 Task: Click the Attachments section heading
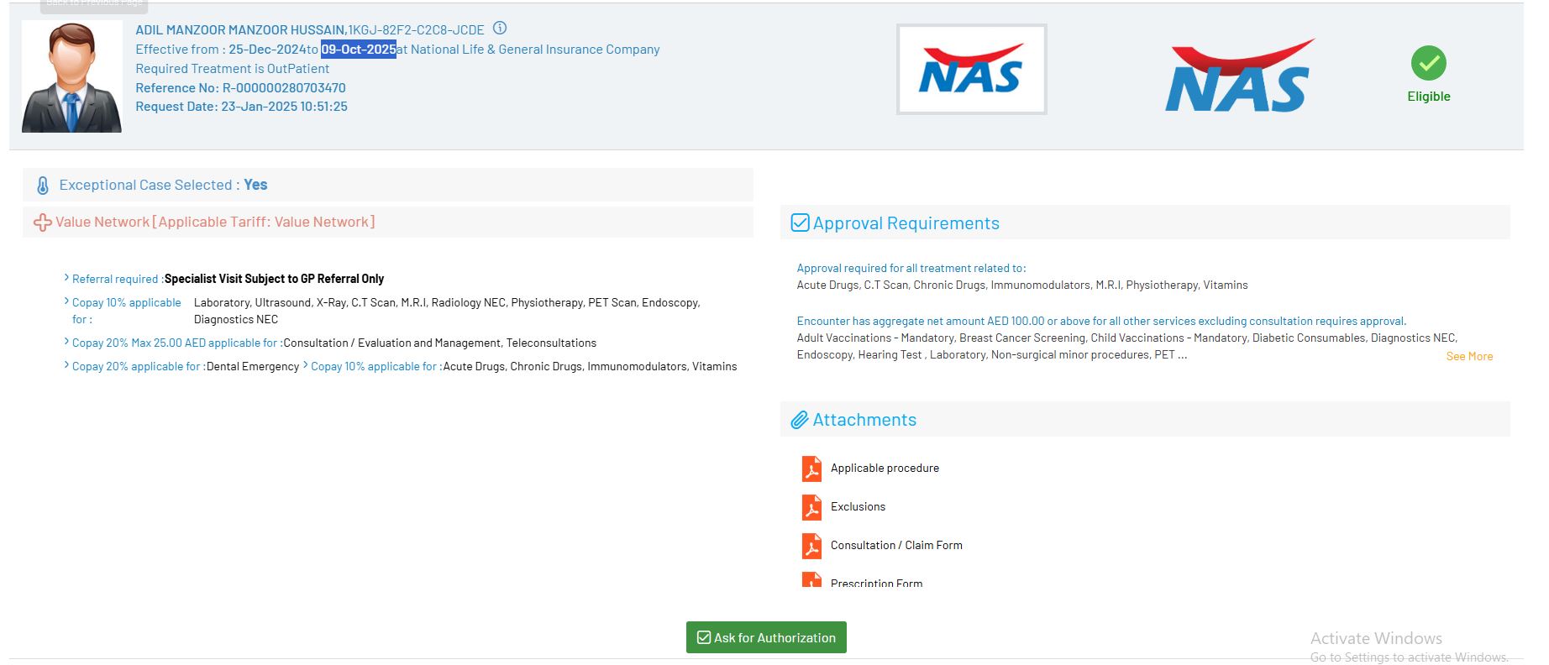pos(864,420)
